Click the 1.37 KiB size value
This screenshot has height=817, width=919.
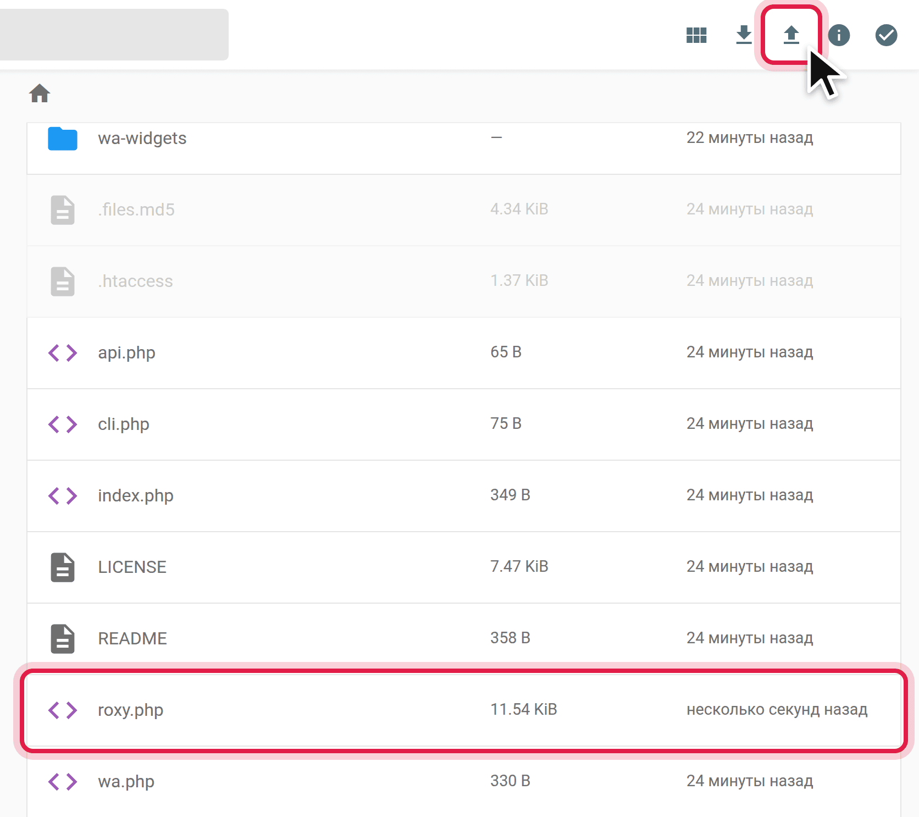click(519, 280)
